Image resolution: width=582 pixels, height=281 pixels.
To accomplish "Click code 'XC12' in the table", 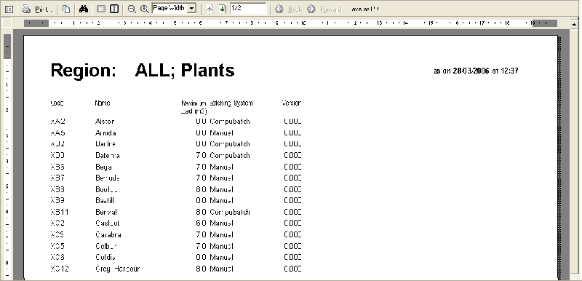I will coord(60,269).
